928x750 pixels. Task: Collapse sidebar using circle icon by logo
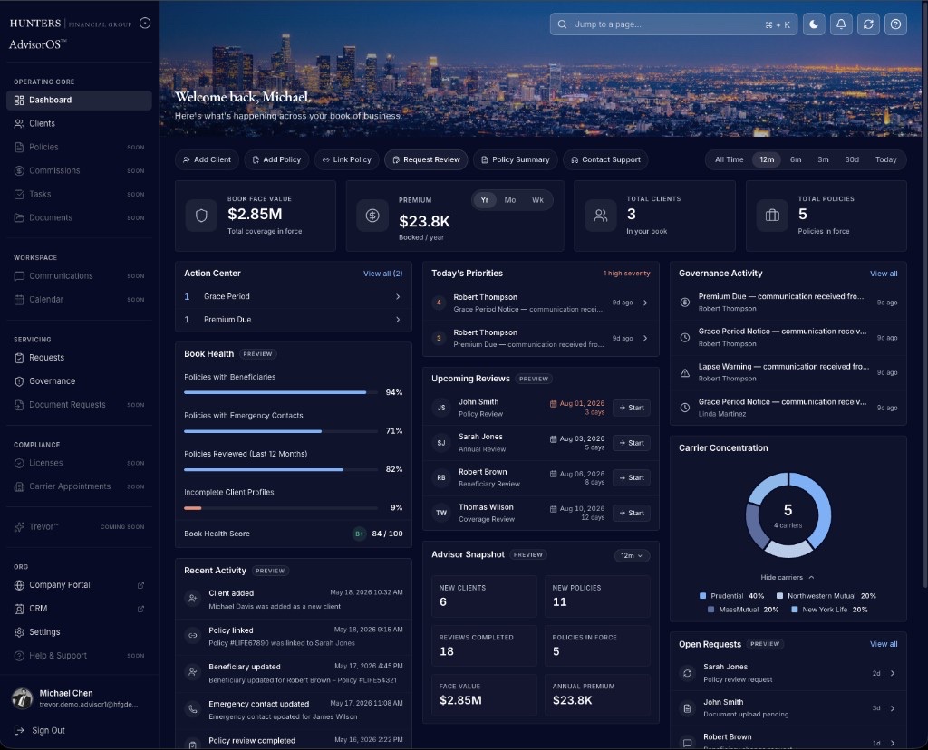(145, 23)
